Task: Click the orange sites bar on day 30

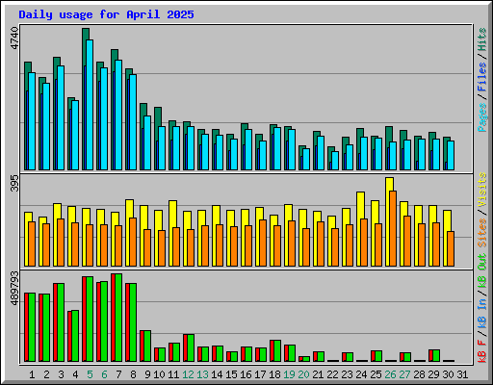Action: click(x=451, y=248)
